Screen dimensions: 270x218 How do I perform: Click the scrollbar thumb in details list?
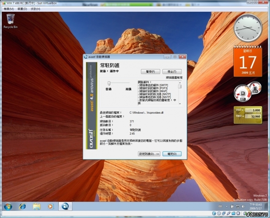tap(180, 86)
